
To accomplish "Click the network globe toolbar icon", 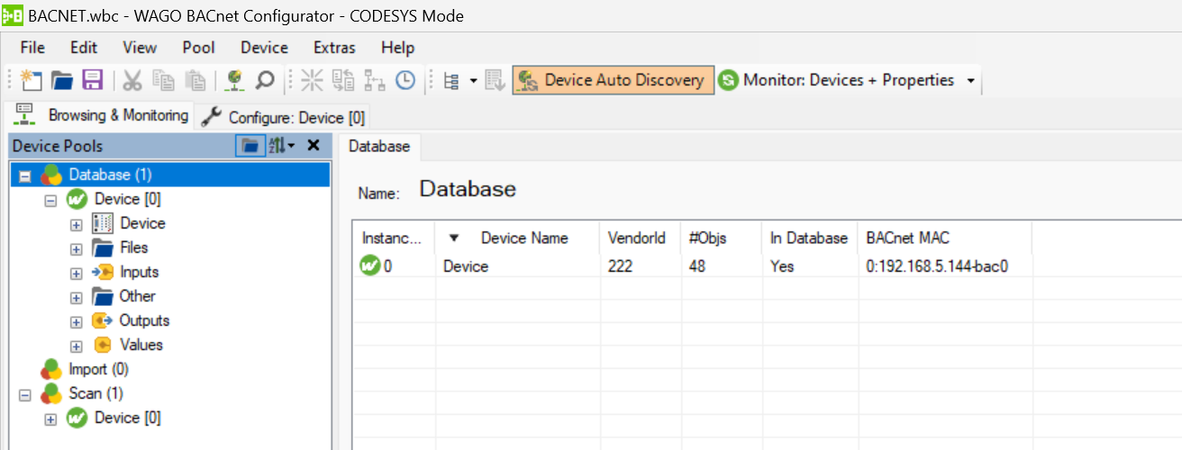I will coord(234,80).
